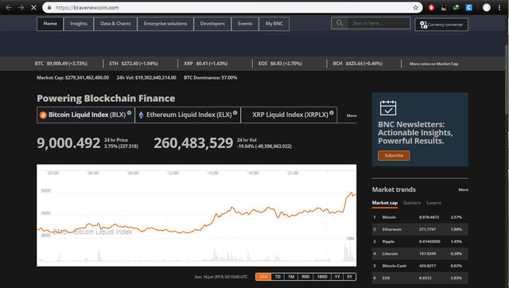
Task: Open the Chrome three-dot menu
Action: (499, 7)
